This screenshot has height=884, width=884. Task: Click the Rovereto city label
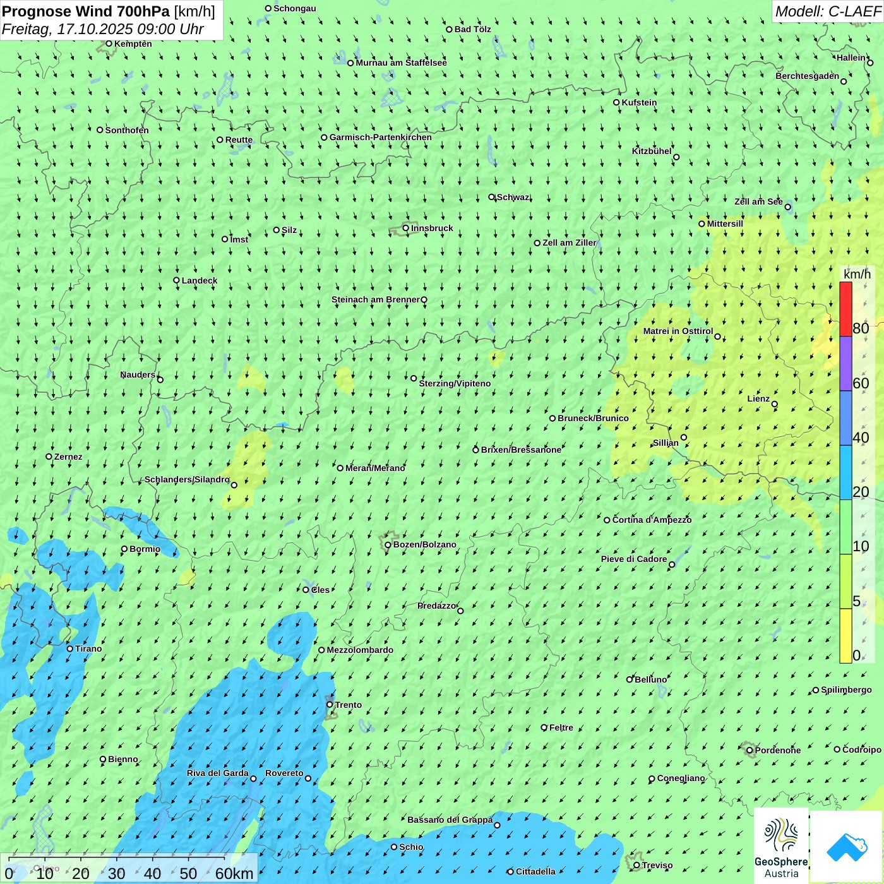point(284,773)
